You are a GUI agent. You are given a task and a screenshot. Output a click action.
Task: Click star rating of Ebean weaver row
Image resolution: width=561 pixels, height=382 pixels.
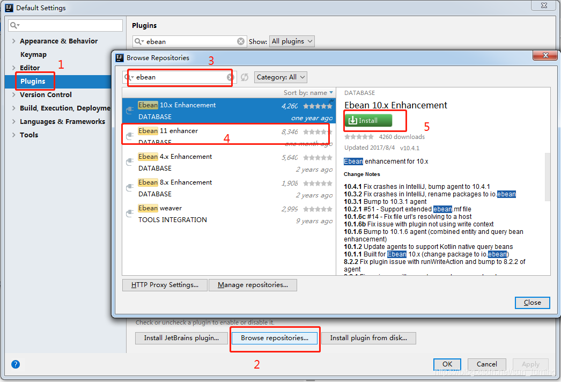click(318, 209)
